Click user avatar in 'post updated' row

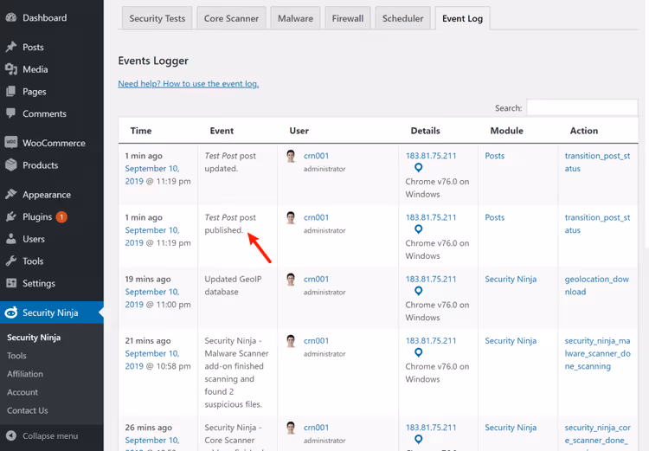coord(291,156)
